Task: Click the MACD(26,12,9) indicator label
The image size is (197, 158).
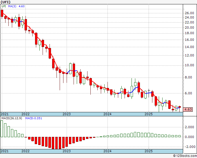Action: [x=12, y=118]
